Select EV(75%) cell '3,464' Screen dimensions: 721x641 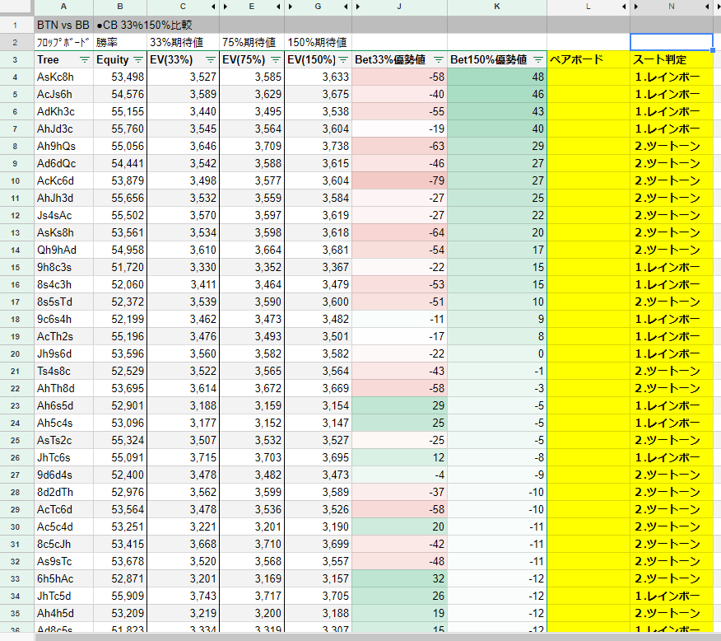252,285
